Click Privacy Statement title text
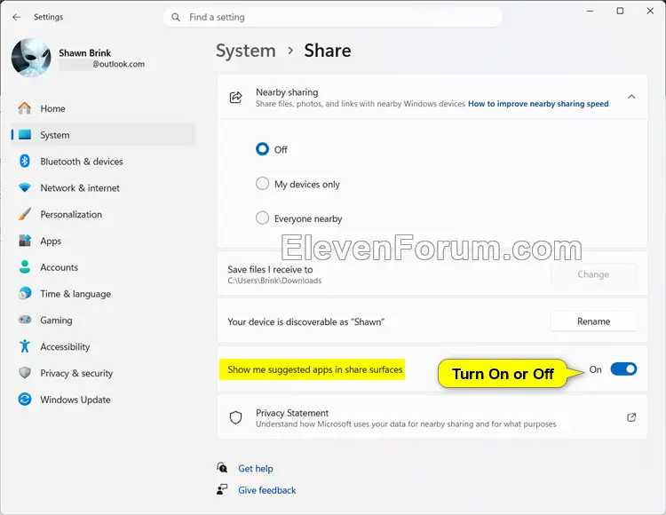 tap(292, 413)
